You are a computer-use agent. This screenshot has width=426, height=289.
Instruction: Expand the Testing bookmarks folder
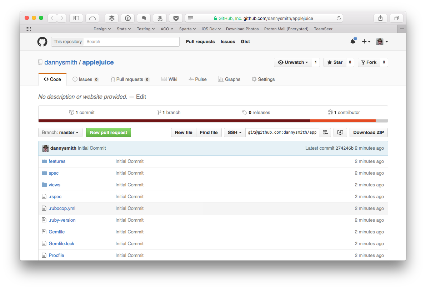[146, 29]
